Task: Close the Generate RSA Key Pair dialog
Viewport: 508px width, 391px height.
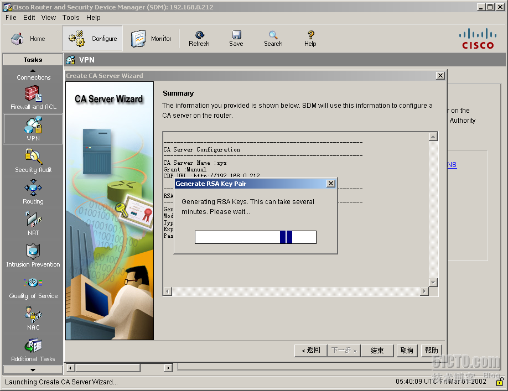Action: click(330, 184)
